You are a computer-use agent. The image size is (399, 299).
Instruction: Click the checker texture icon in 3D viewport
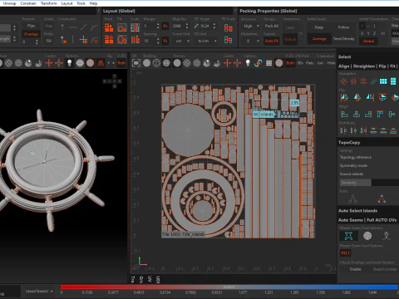8,63
